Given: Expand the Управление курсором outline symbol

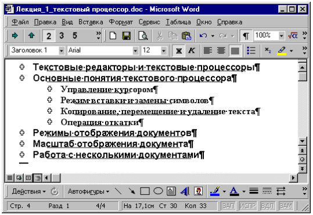Looking at the screenshot, I should (50, 89).
